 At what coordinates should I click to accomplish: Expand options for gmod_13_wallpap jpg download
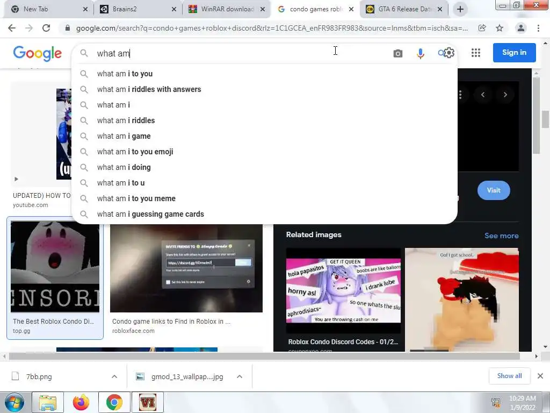(x=240, y=376)
